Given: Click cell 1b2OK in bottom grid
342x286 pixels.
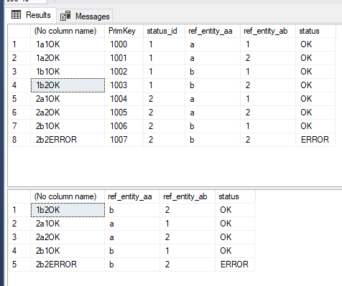Looking at the screenshot, I should (x=68, y=210).
